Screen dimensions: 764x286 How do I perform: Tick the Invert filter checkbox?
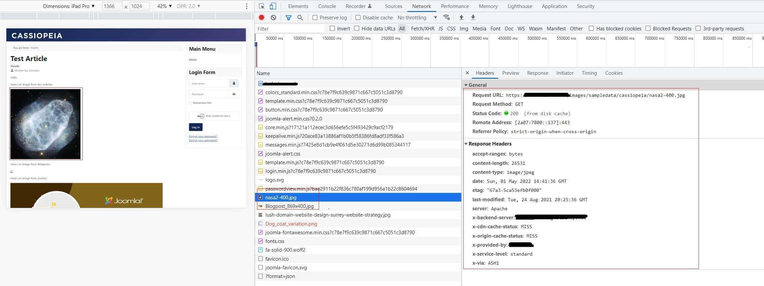(x=332, y=28)
